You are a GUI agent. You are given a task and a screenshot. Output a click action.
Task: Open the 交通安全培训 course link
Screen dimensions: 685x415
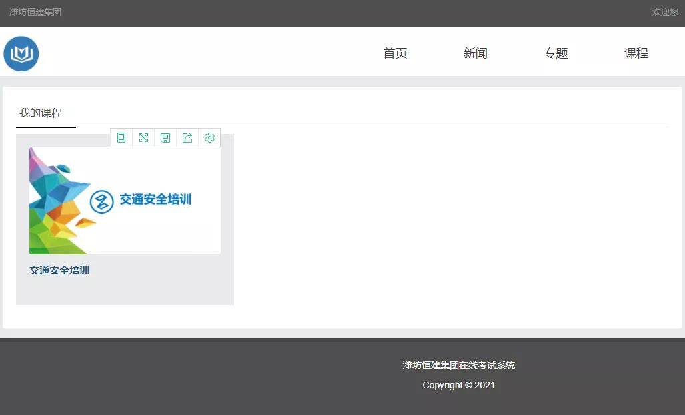(x=59, y=270)
